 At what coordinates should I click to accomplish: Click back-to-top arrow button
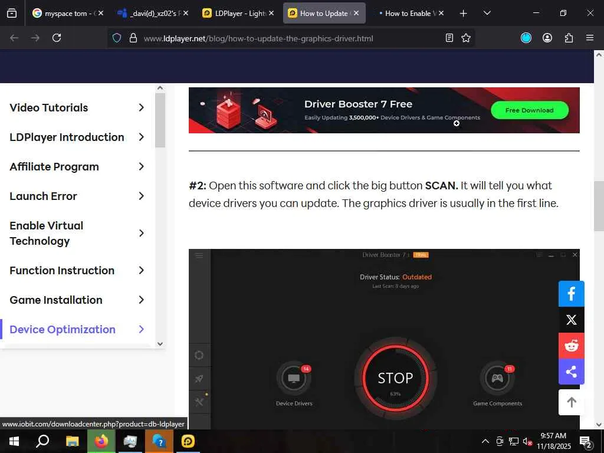(571, 402)
